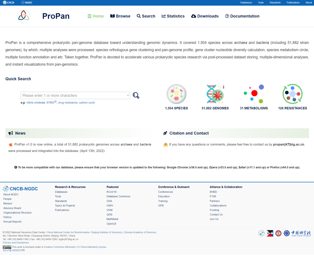Click the info icon next to 87883
Viewport: 314px width, 260px height.
click(55, 102)
